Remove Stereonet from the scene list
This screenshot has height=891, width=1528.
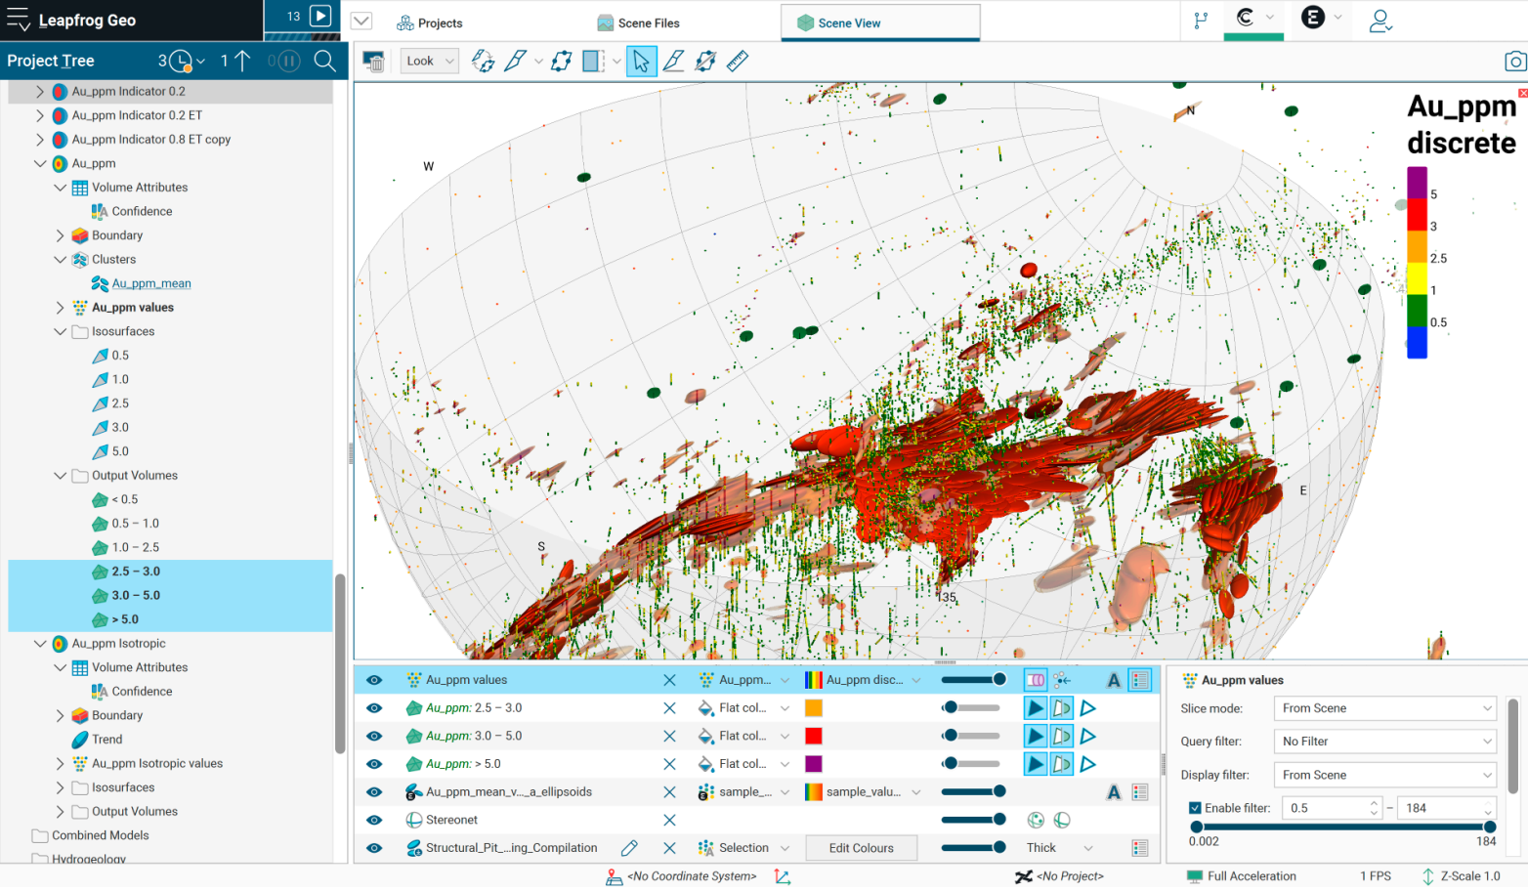click(669, 821)
